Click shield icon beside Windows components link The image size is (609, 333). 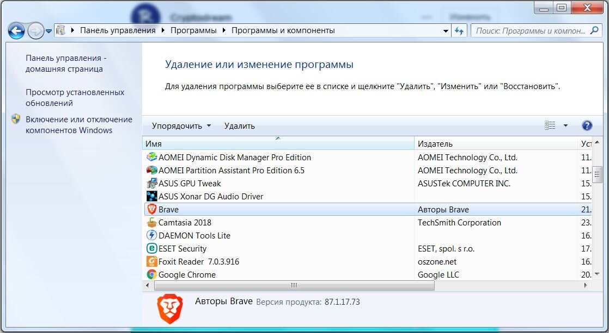point(16,119)
